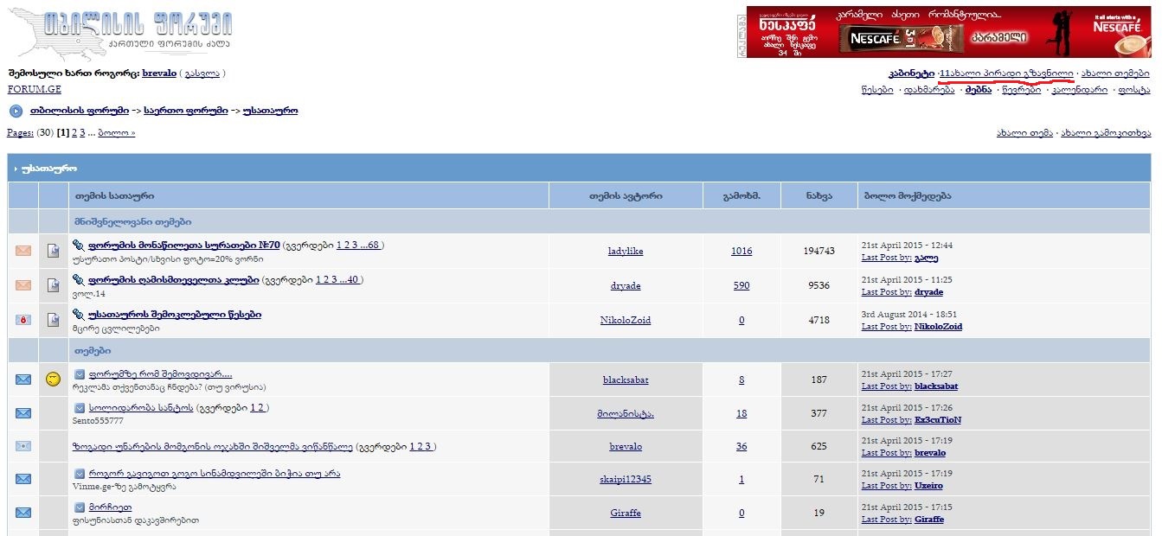Image resolution: width=1162 pixels, height=536 pixels.
Task: Jump to newest post icon for სოლიდარობა სანტოს
Action: point(79,408)
